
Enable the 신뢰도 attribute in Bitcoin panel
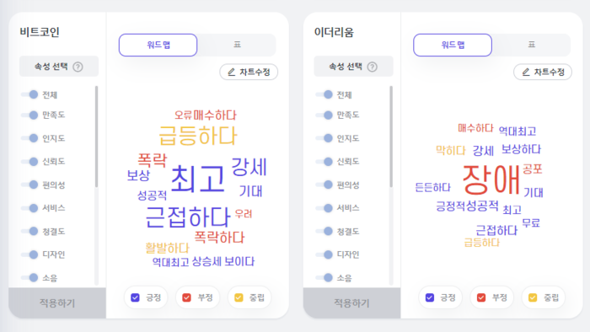pos(29,162)
